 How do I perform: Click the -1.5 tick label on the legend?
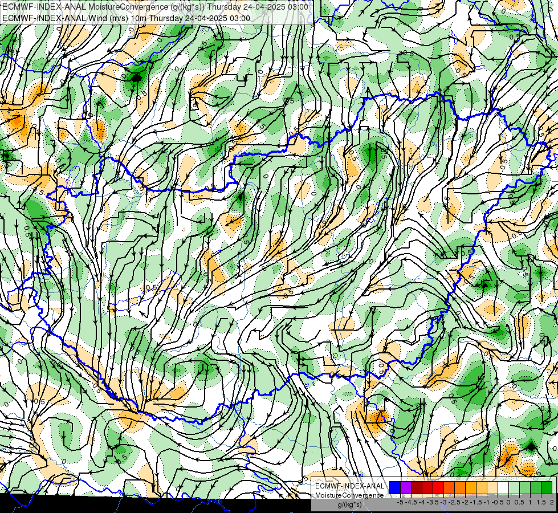pyautogui.click(x=476, y=502)
